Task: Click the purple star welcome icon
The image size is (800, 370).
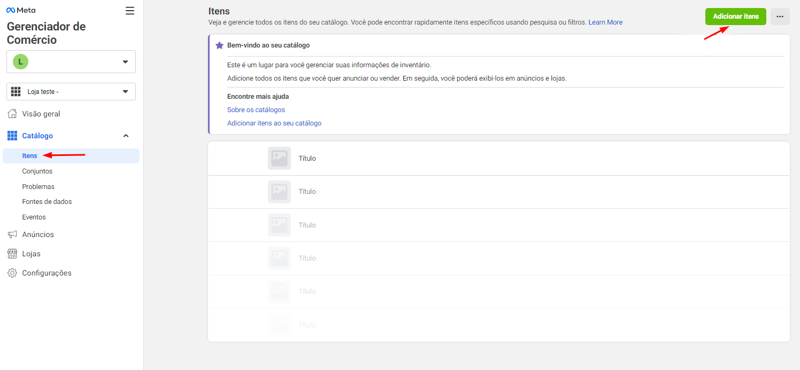Action: [x=219, y=45]
